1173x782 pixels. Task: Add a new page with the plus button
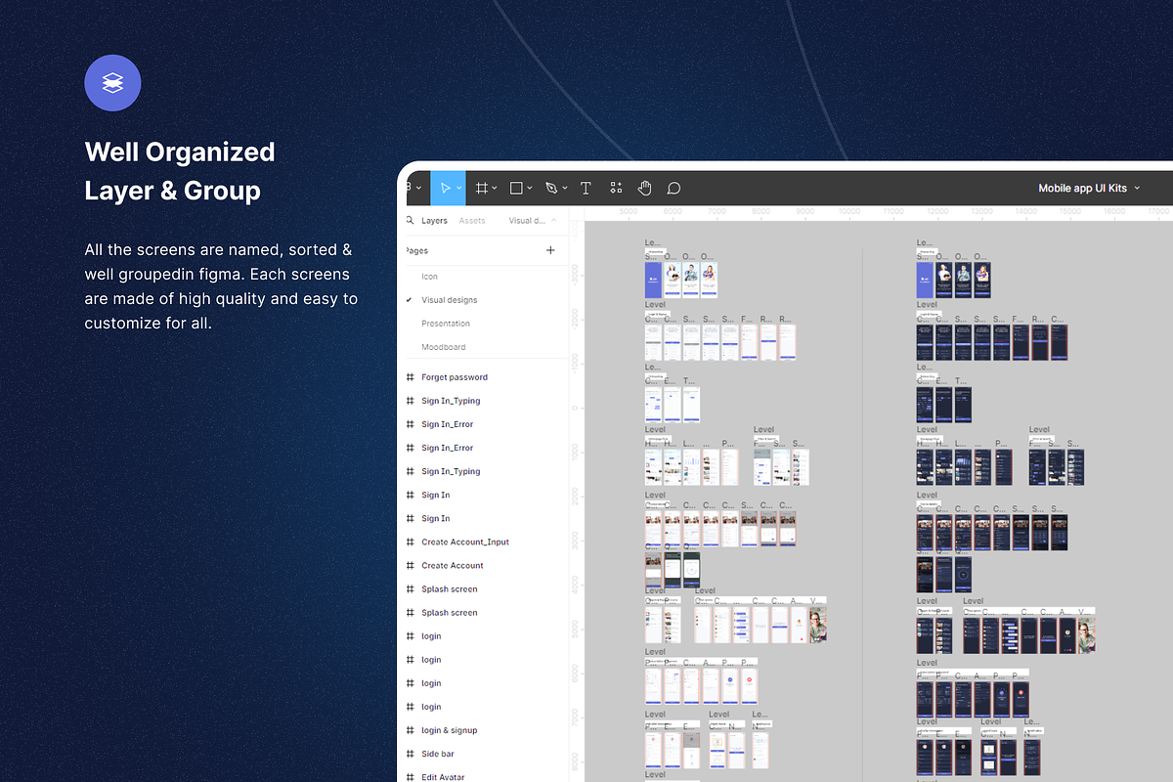(x=550, y=250)
